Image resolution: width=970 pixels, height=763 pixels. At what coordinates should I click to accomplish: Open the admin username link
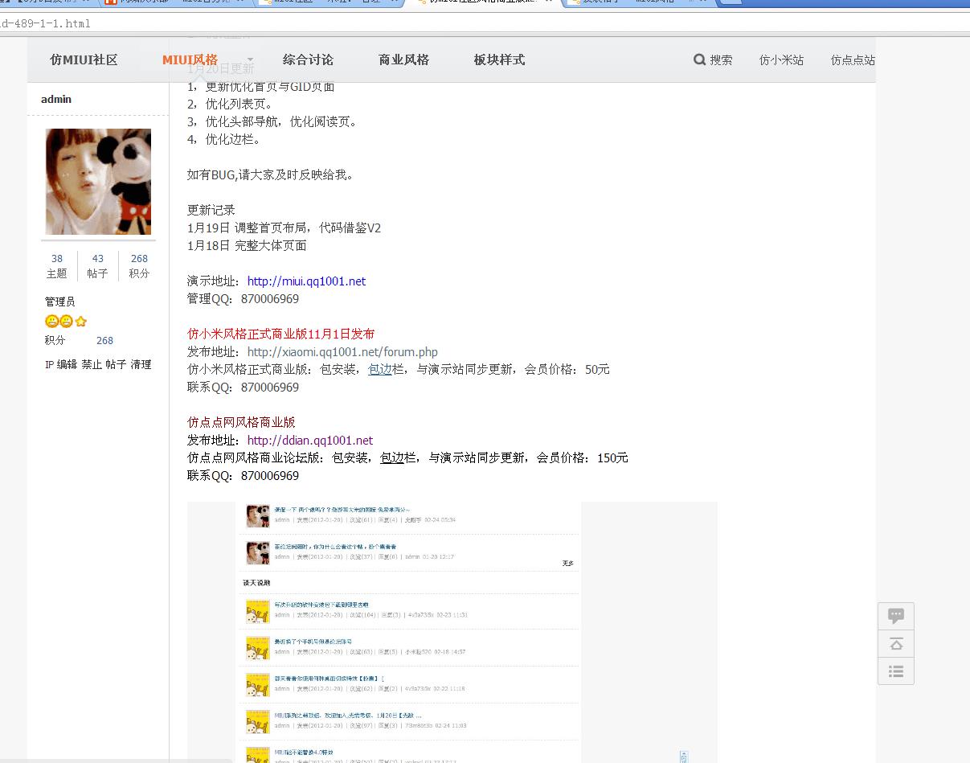(x=56, y=99)
